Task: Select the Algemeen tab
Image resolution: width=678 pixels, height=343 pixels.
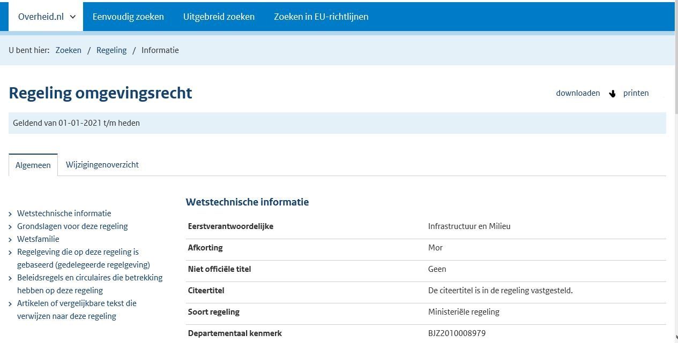Action: (33, 165)
